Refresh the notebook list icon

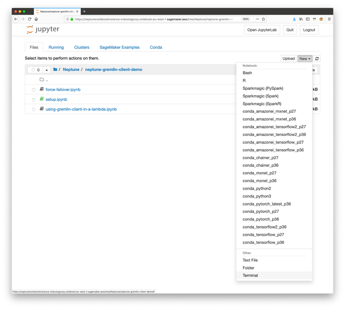(317, 59)
